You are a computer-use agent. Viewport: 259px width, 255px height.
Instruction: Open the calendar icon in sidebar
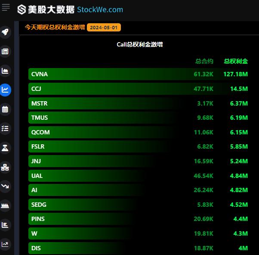click(x=5, y=109)
